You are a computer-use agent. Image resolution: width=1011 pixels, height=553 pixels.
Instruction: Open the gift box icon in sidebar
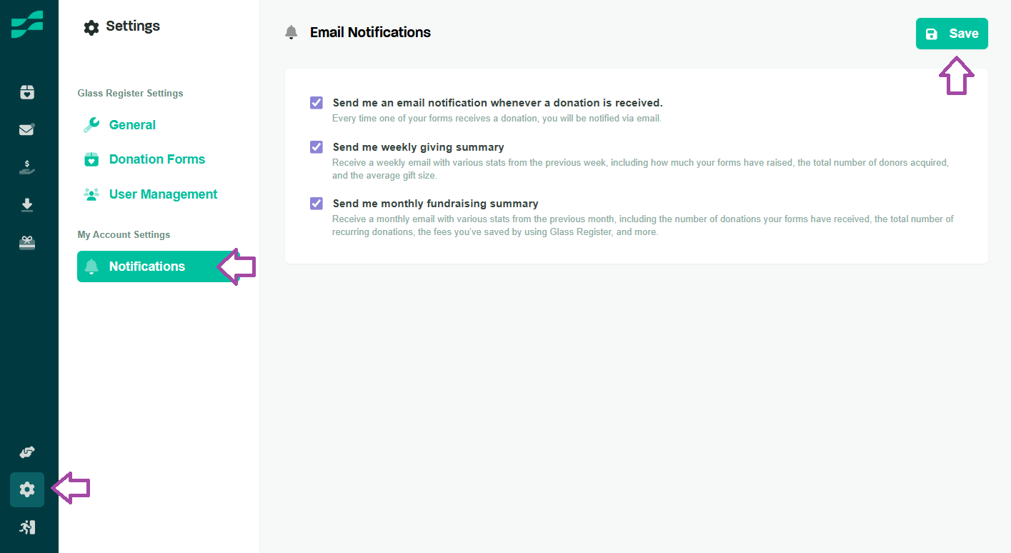(27, 243)
